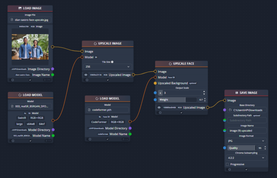Click the Subdirectory Path input field

(x=246, y=120)
